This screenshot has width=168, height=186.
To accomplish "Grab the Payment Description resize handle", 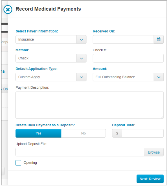I will pos(162,117).
